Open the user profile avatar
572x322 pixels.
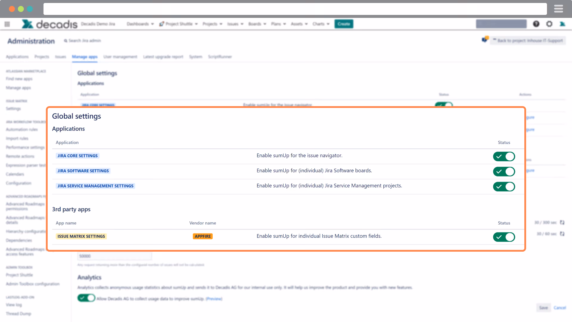click(x=562, y=24)
